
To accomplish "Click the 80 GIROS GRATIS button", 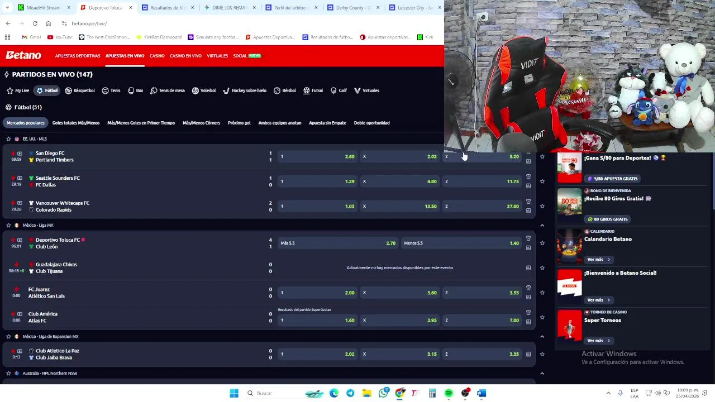I will point(607,219).
